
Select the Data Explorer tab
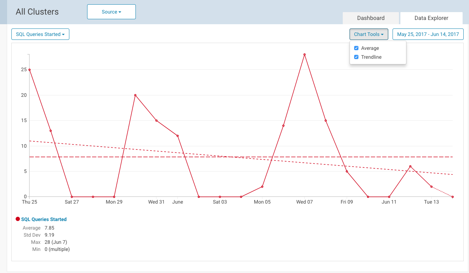(431, 18)
